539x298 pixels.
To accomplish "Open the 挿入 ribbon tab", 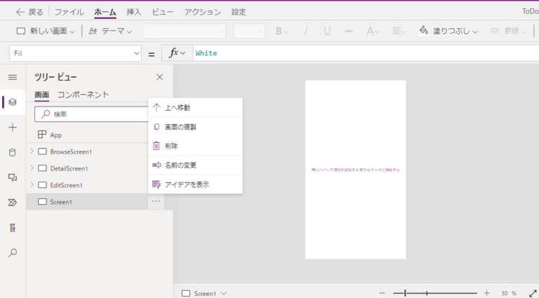I will tap(134, 12).
